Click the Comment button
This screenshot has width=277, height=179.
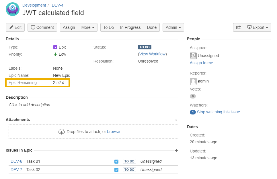(42, 27)
